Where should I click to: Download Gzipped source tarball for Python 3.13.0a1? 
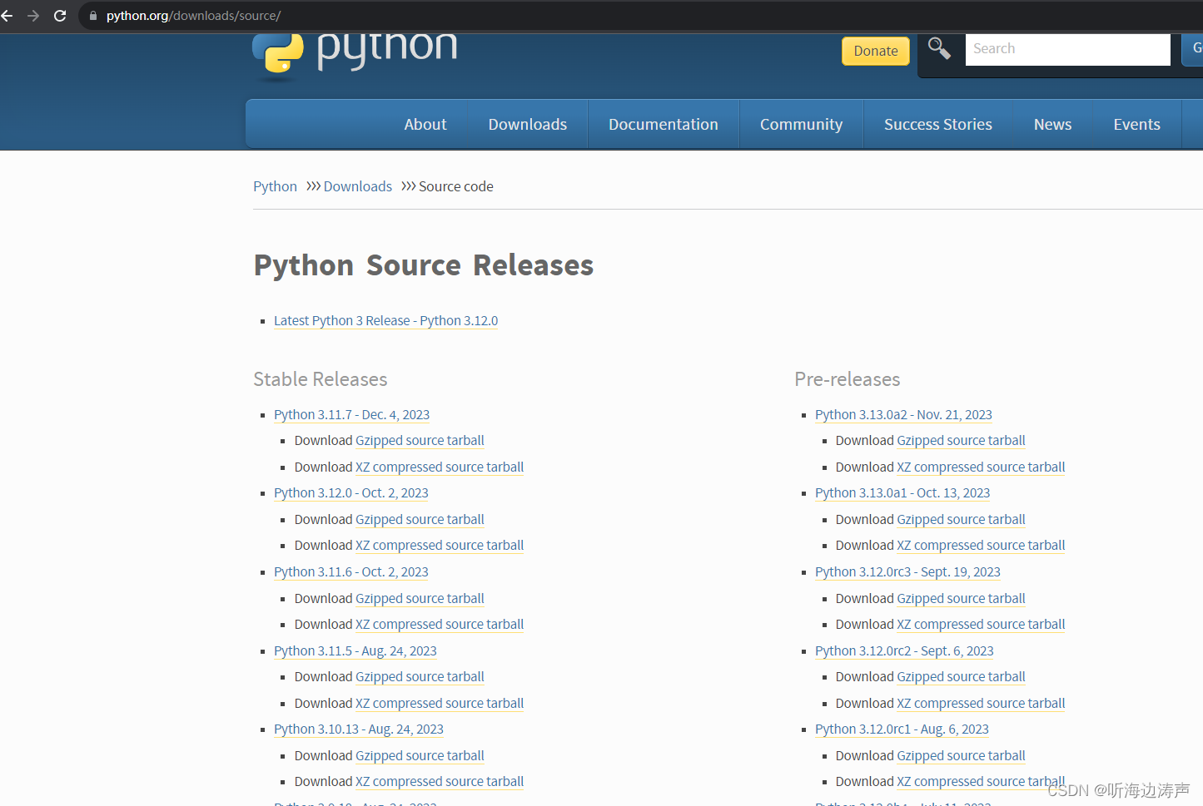tap(961, 519)
